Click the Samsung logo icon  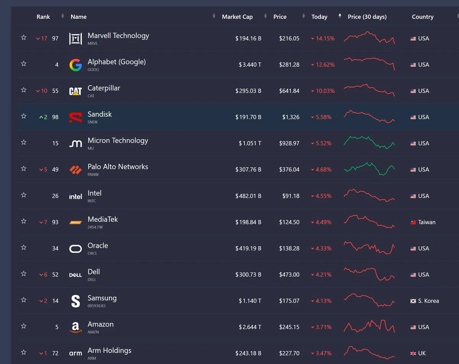[75, 301]
